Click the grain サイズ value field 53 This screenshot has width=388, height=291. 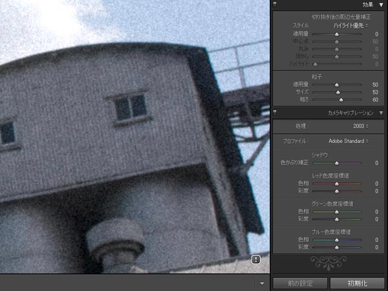pos(375,92)
